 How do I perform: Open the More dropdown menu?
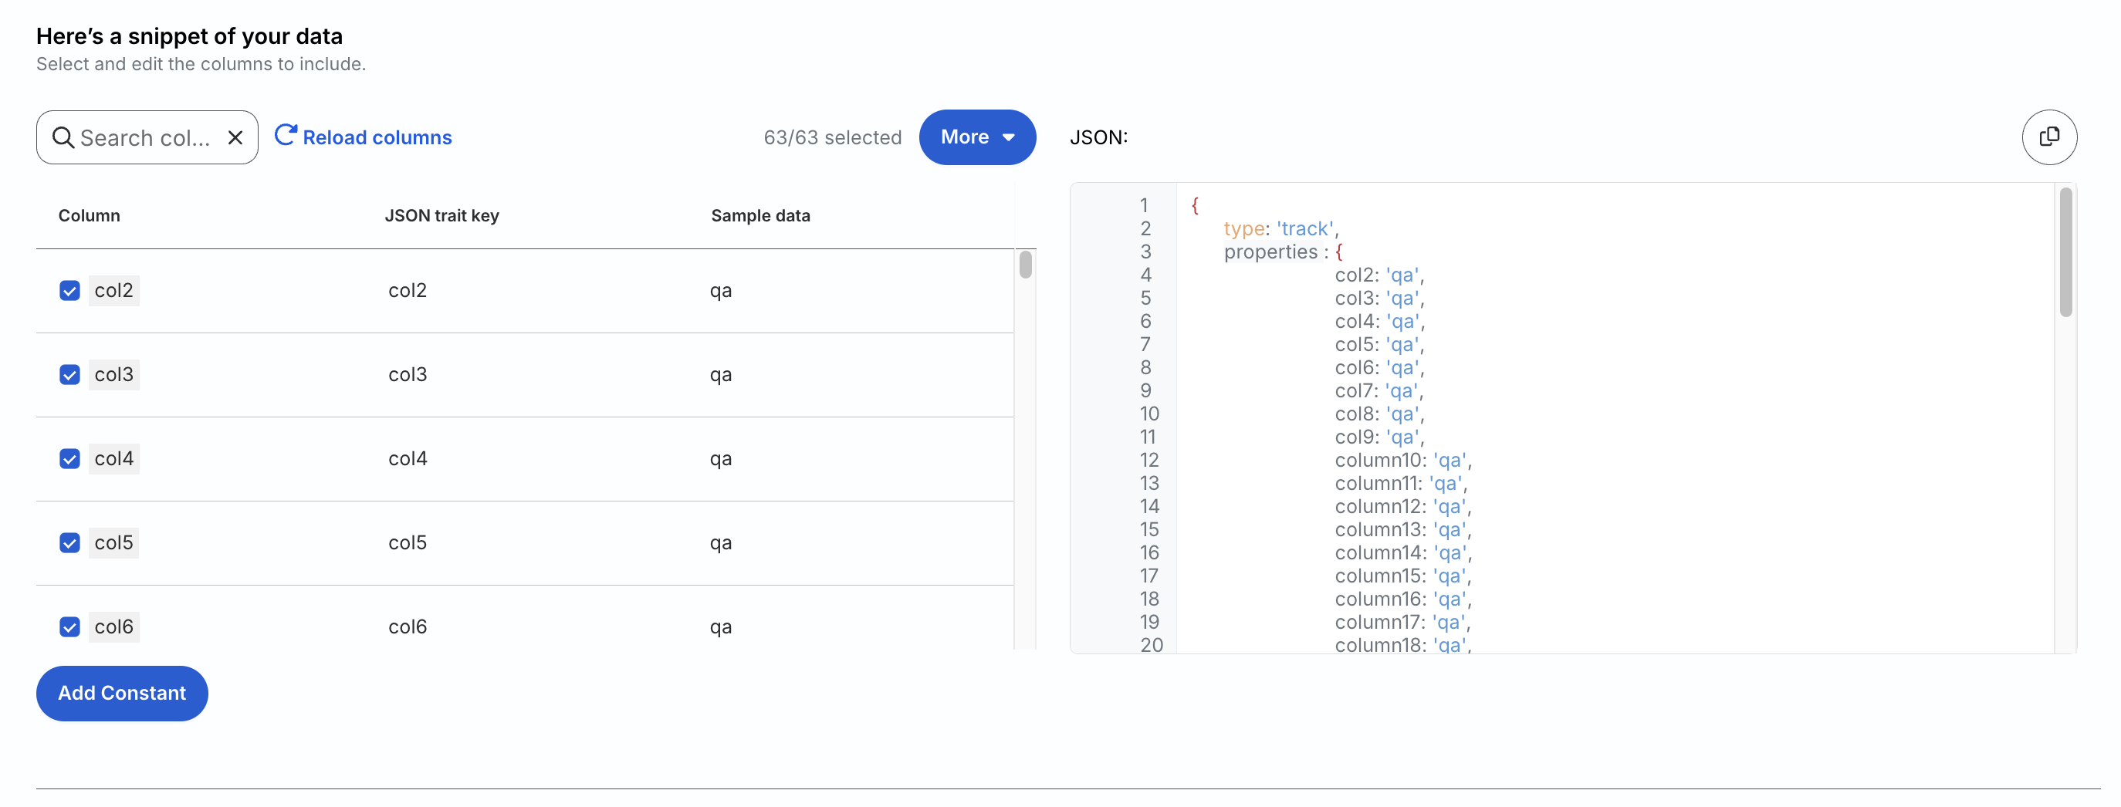click(x=977, y=137)
